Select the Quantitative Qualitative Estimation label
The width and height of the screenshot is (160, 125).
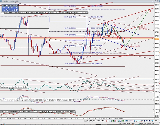pos(38,111)
